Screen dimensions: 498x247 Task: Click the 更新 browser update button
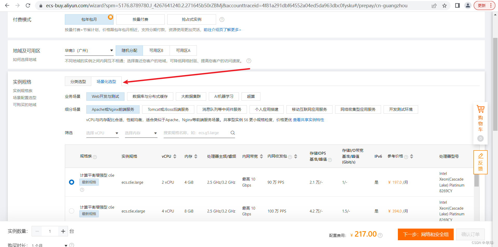coord(484,5)
